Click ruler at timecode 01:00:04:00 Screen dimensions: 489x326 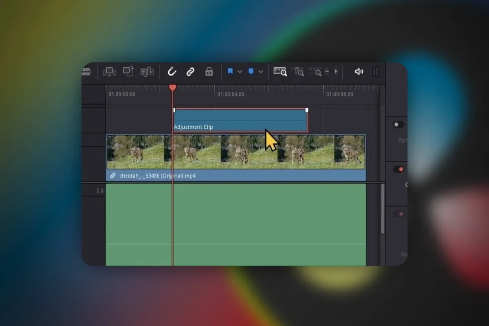231,95
